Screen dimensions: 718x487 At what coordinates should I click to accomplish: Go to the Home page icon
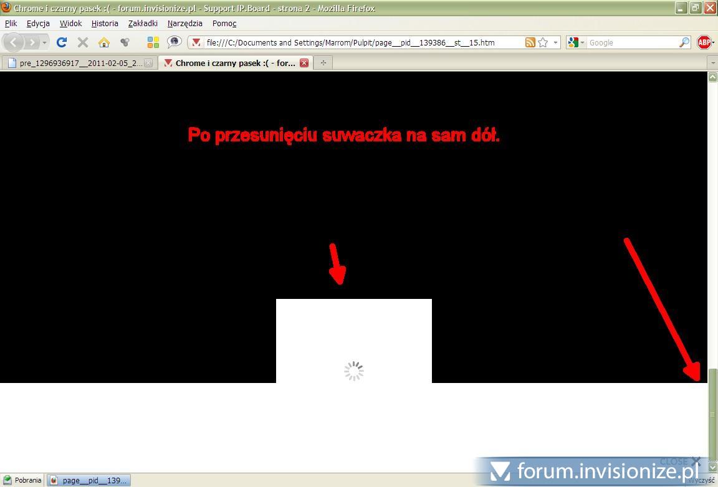tap(103, 42)
